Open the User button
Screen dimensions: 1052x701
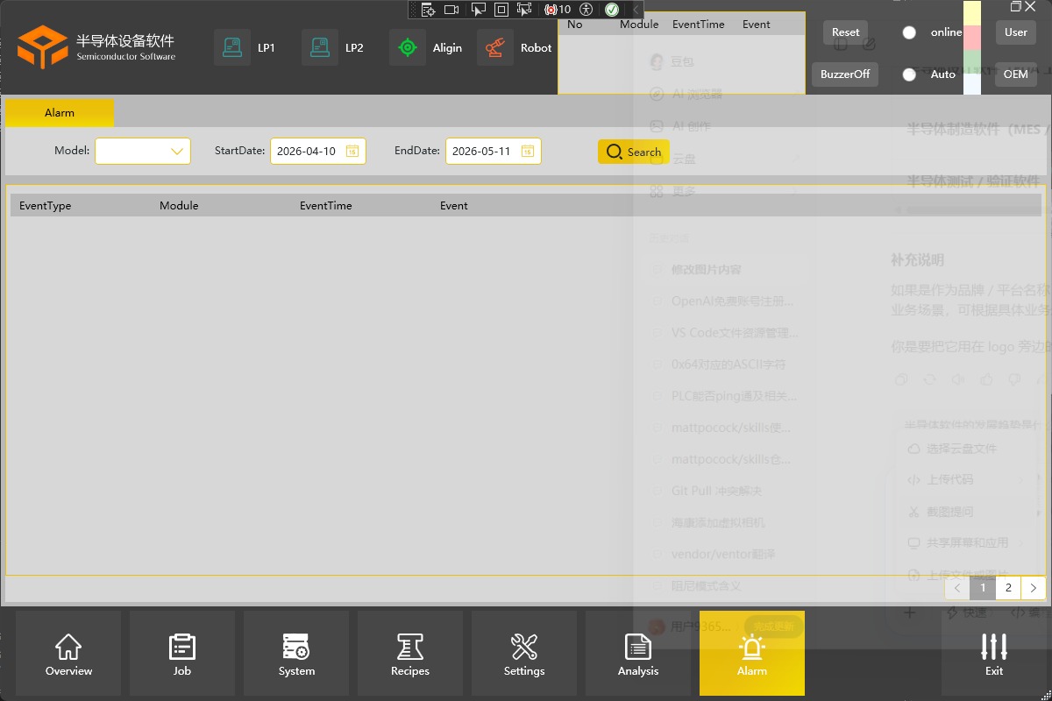[x=1016, y=32]
